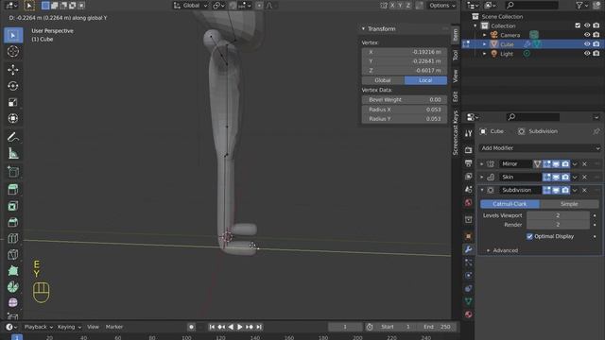Hide the Camera in viewport
605x340 pixels.
587,35
